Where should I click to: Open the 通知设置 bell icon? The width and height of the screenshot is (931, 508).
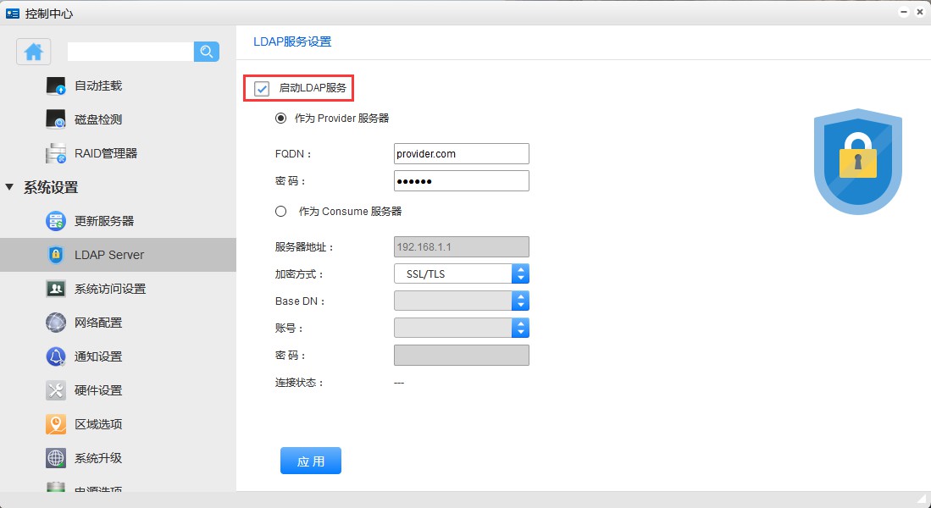point(56,356)
